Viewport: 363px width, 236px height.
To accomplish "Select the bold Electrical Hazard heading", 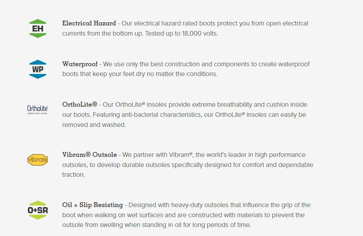I will (x=89, y=23).
